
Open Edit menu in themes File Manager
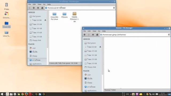point(89,31)
